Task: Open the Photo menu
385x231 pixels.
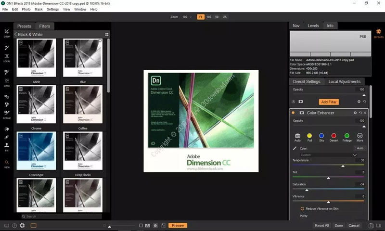Action: (x=26, y=9)
